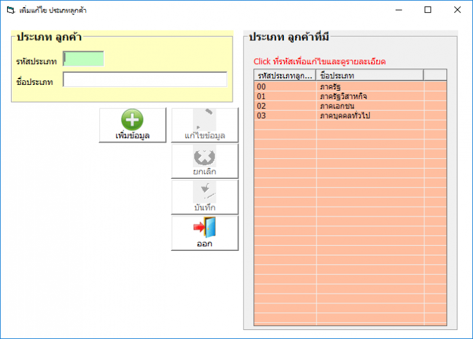Select code 03 in the list
This screenshot has width=473, height=339.
[x=261, y=115]
